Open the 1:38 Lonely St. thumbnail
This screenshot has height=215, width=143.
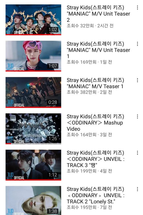click(x=33, y=200)
